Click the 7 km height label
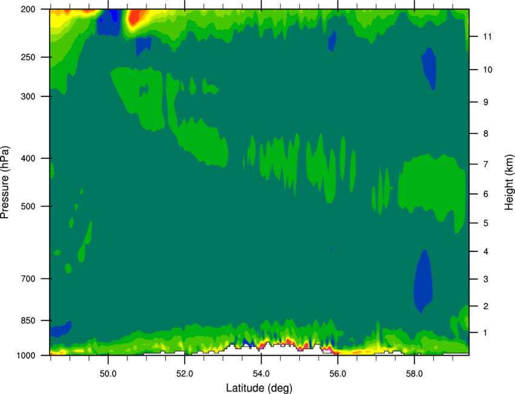The width and height of the screenshot is (515, 394). tap(486, 164)
